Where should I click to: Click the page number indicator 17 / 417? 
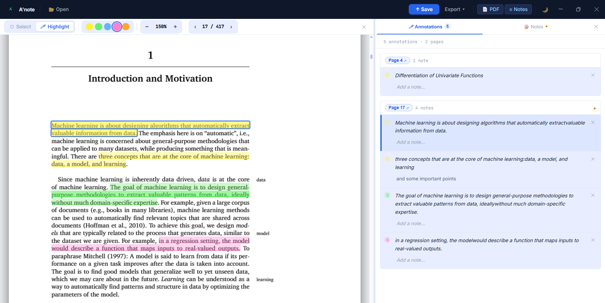pyautogui.click(x=213, y=27)
